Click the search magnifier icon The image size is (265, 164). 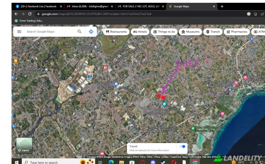click(x=79, y=32)
